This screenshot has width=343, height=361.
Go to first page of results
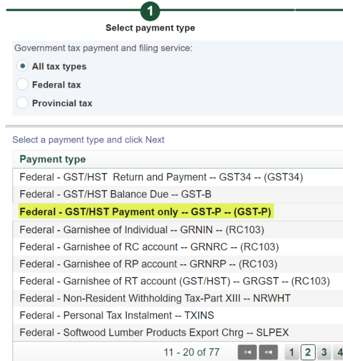pyautogui.click(x=247, y=352)
